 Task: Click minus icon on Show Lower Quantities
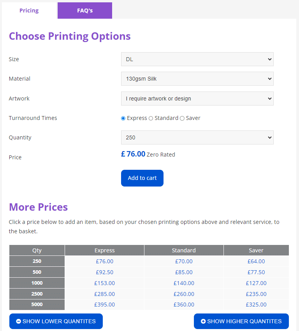(x=19, y=321)
